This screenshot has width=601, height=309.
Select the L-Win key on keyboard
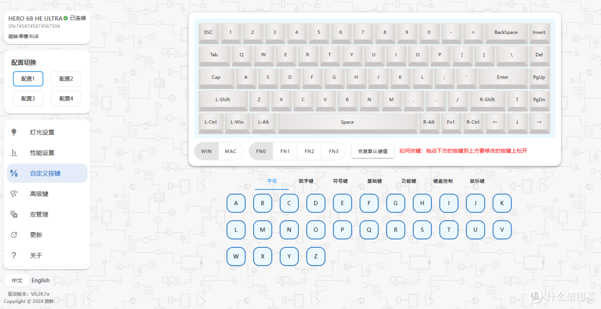click(x=237, y=122)
